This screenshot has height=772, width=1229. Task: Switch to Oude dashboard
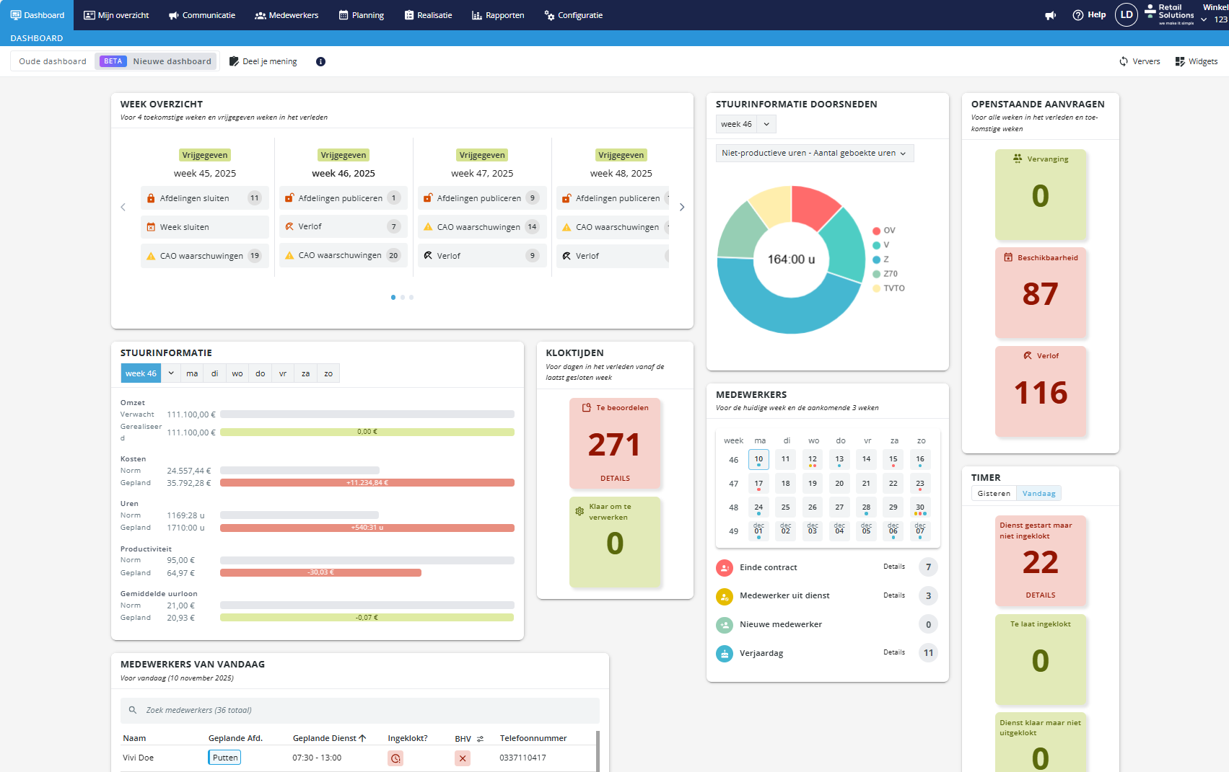click(53, 62)
